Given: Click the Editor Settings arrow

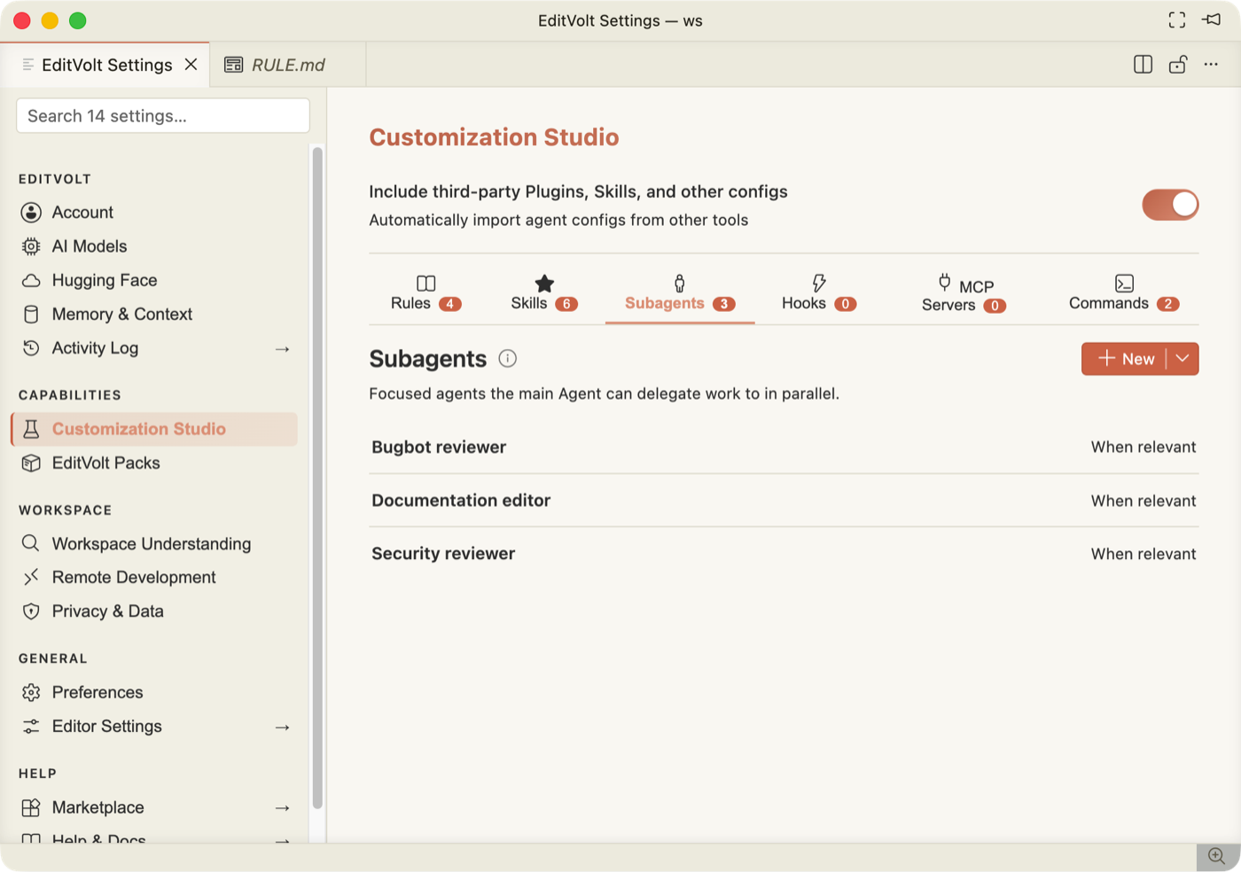Looking at the screenshot, I should tap(283, 728).
